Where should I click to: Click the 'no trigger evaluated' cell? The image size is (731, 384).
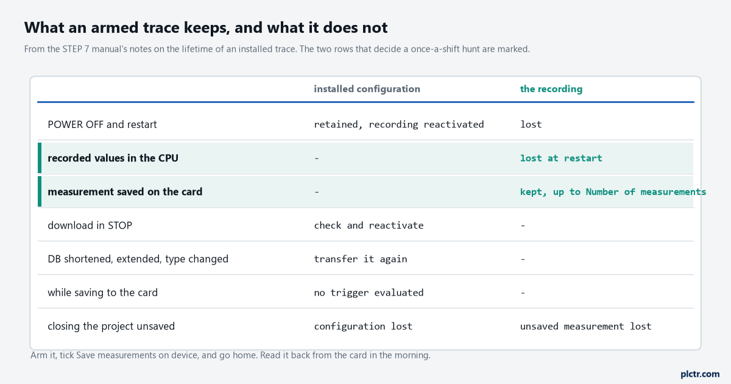[x=369, y=293]
